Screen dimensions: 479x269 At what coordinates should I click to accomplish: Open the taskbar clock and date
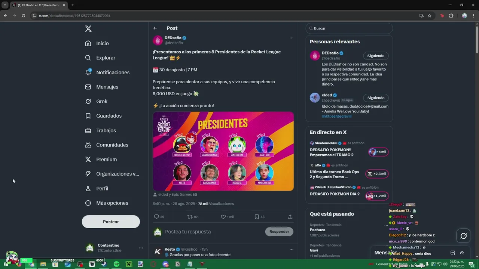pos(457,264)
